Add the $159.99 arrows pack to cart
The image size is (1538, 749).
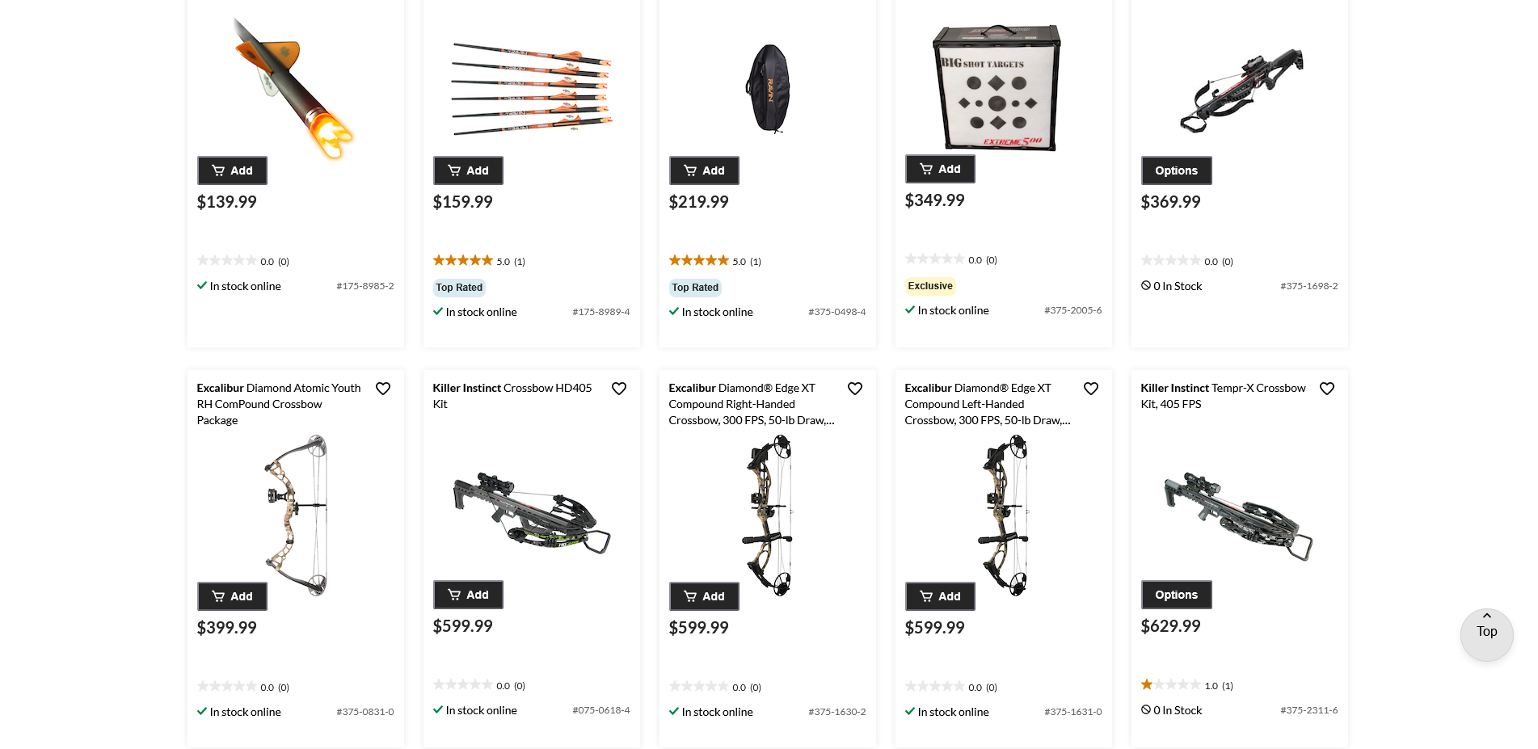click(468, 170)
